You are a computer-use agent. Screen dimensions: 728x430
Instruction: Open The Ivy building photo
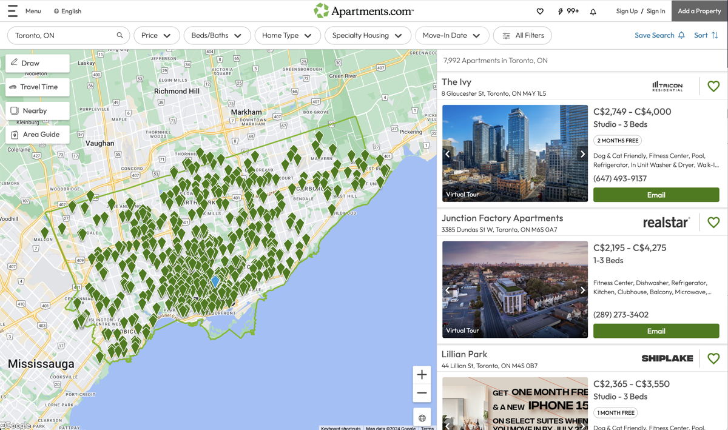coord(515,153)
